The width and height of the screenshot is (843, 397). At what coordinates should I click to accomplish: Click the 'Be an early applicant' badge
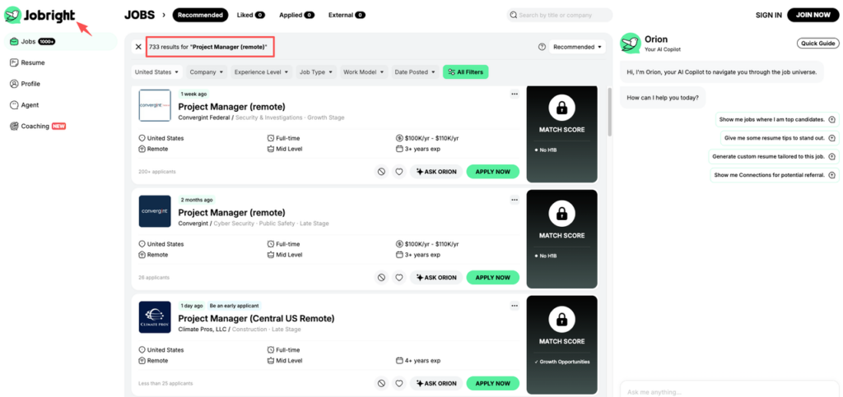(234, 306)
